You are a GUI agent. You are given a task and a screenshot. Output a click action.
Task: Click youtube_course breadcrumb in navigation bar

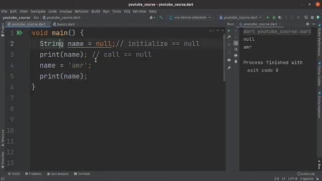(17, 18)
